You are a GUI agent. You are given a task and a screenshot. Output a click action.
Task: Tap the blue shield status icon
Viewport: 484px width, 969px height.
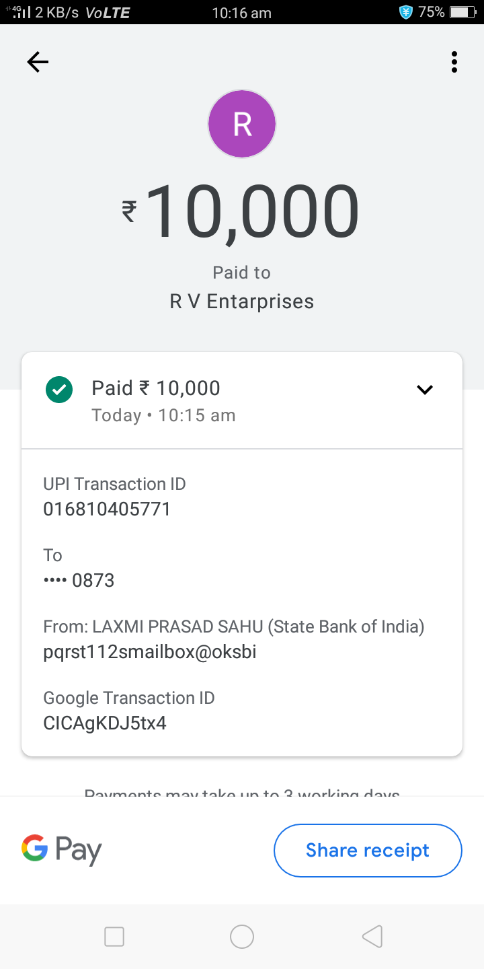pyautogui.click(x=405, y=12)
